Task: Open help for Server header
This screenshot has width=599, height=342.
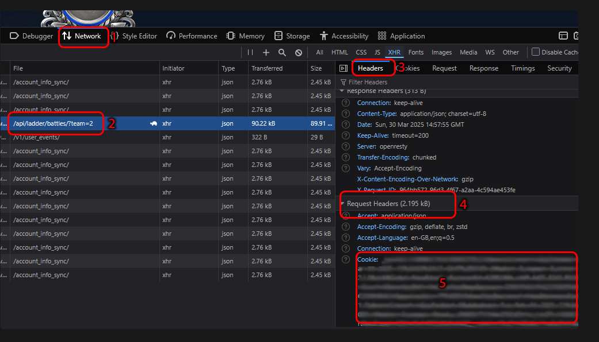Action: [346, 146]
